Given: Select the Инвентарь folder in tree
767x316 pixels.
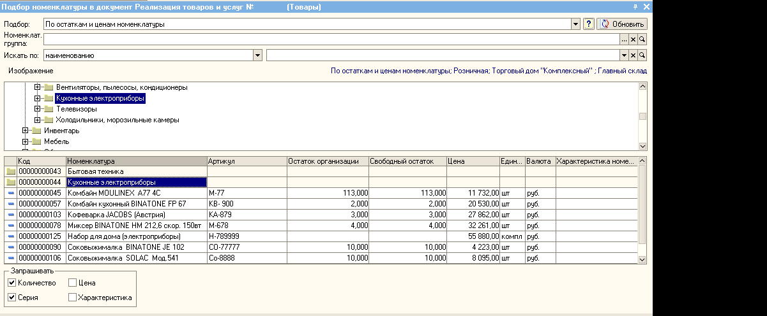Looking at the screenshot, I should [62, 131].
